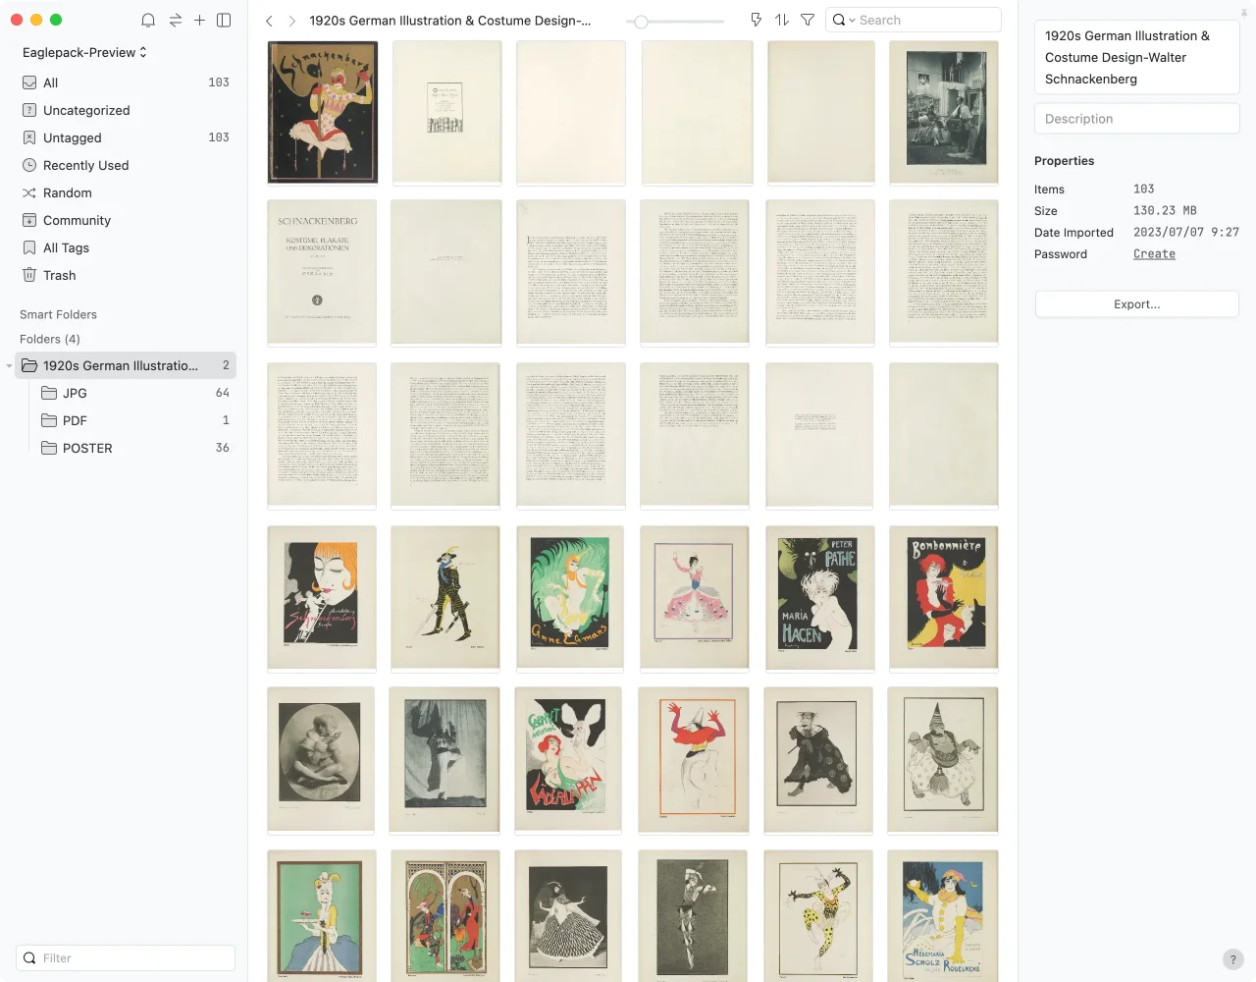Select the two arched panel figures thumbnail
Viewport: 1256px width, 982px height.
[445, 916]
